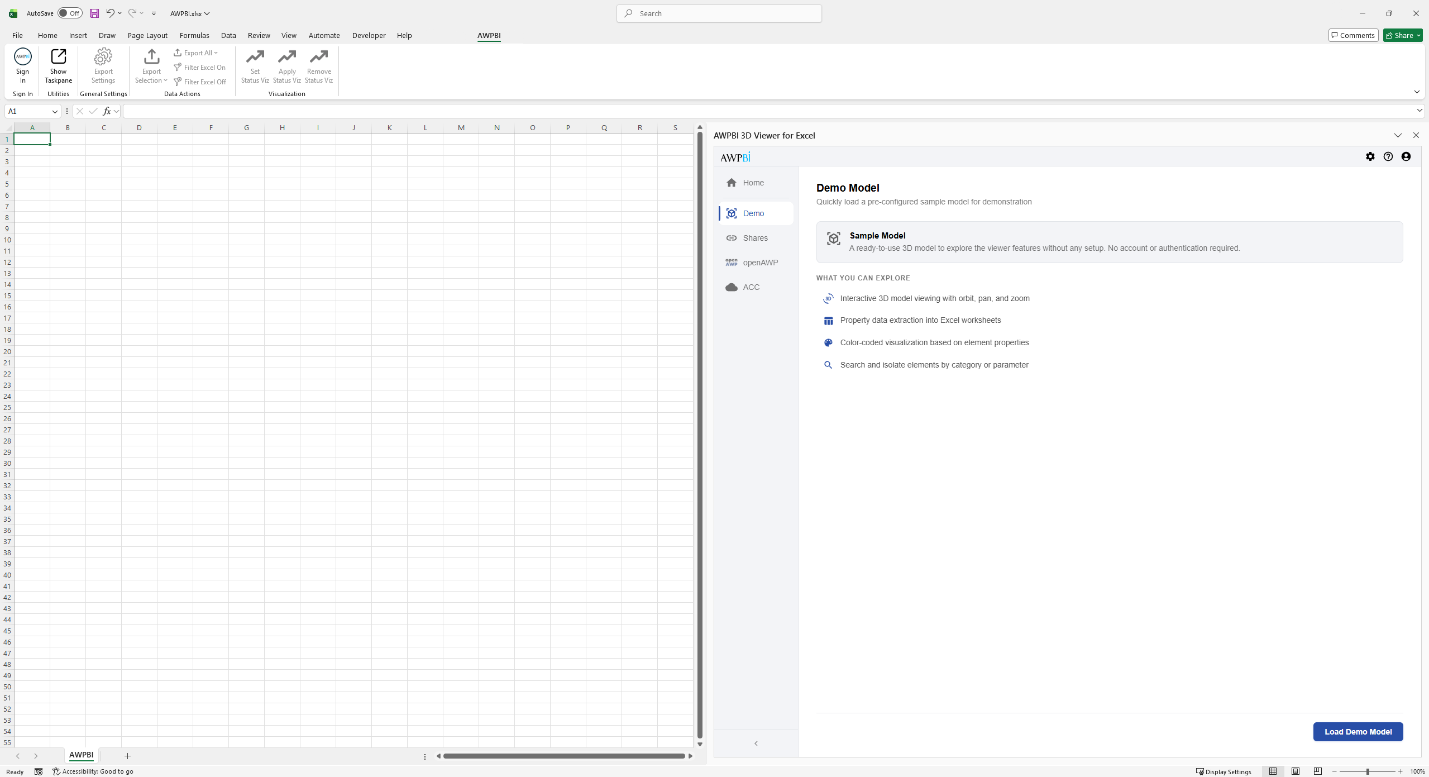Click the Load Demo Model button
The width and height of the screenshot is (1429, 777).
[x=1358, y=732]
